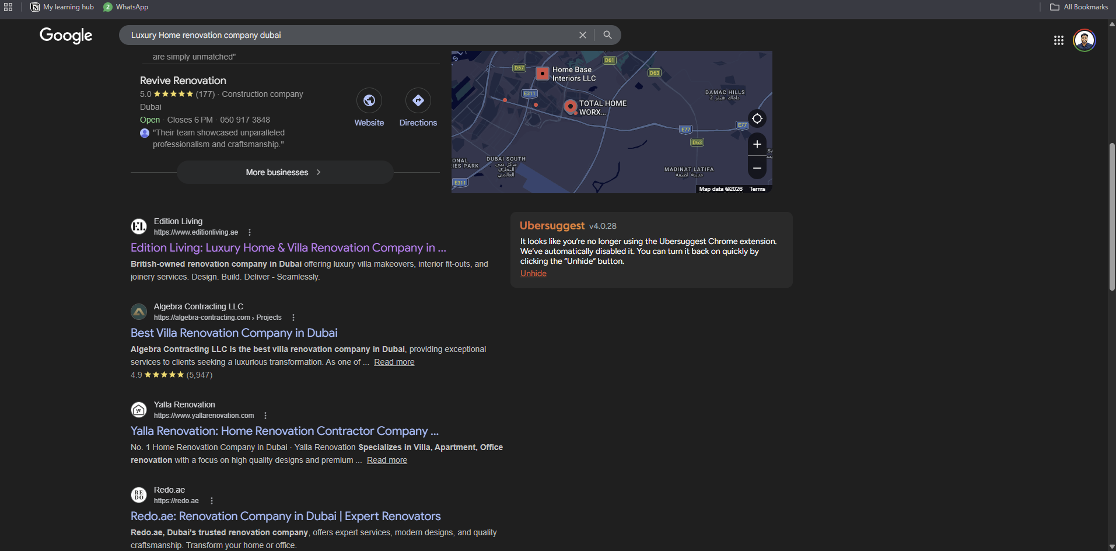Open the Chrome apps grid in bookmarks bar

[8, 7]
